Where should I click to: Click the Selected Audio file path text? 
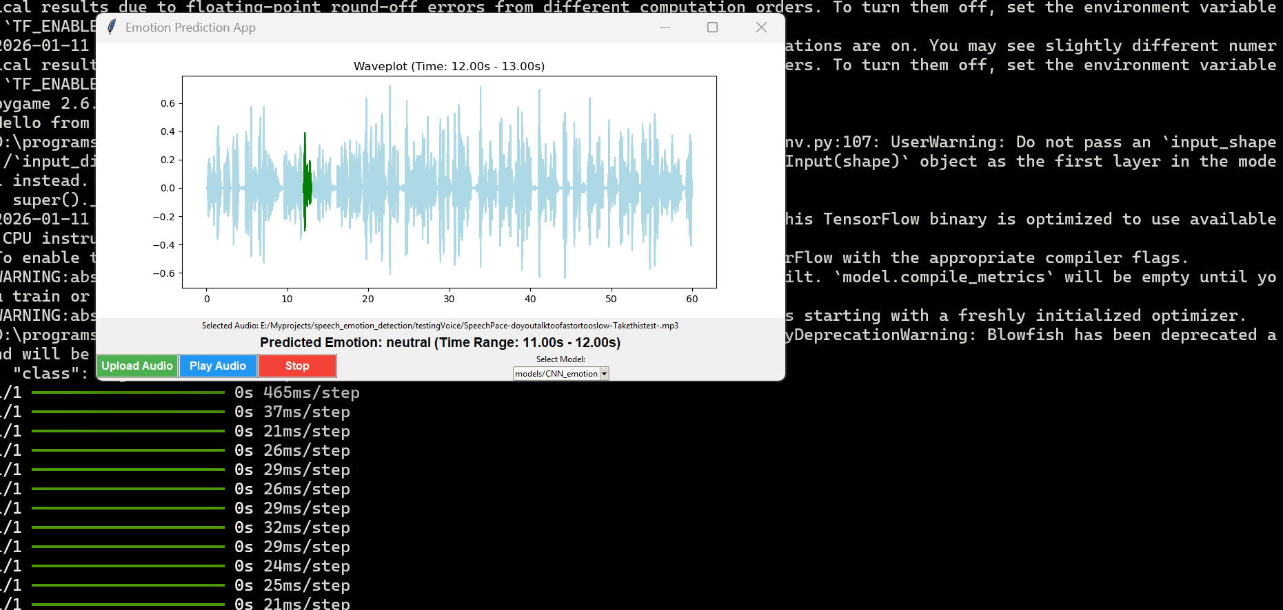click(x=440, y=326)
